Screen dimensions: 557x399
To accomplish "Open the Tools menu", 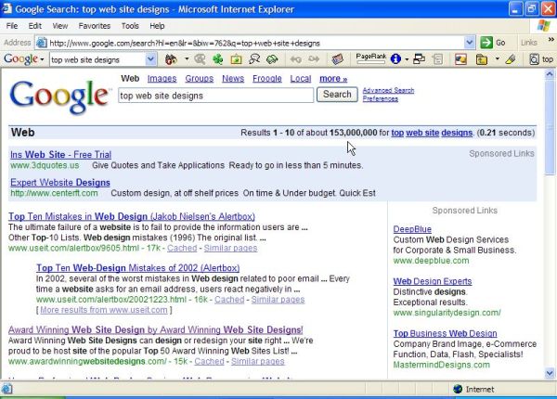I will [130, 26].
